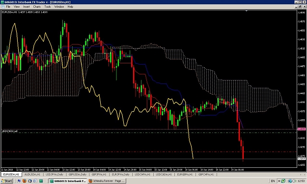Click the Windows Start button
The height and width of the screenshot is (184, 307).
(7, 181)
